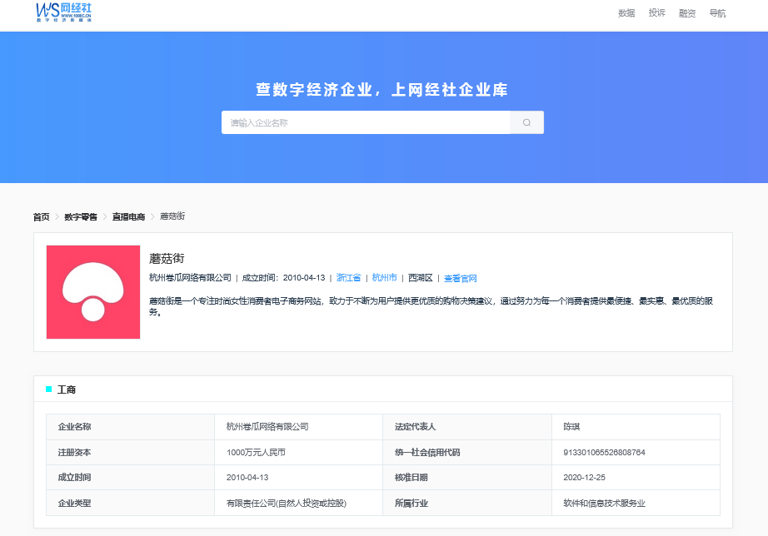Screen dimensions: 768x536
Task: Click the 统一社会信用代码 label cell
Action: click(467, 452)
